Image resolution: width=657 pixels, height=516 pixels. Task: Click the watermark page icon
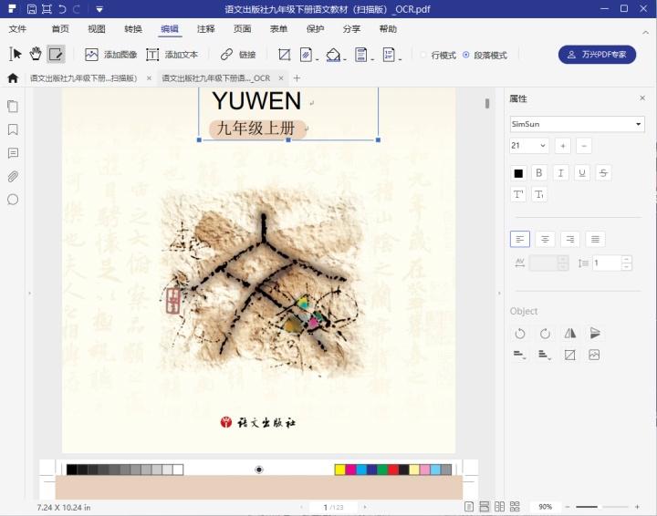point(306,55)
